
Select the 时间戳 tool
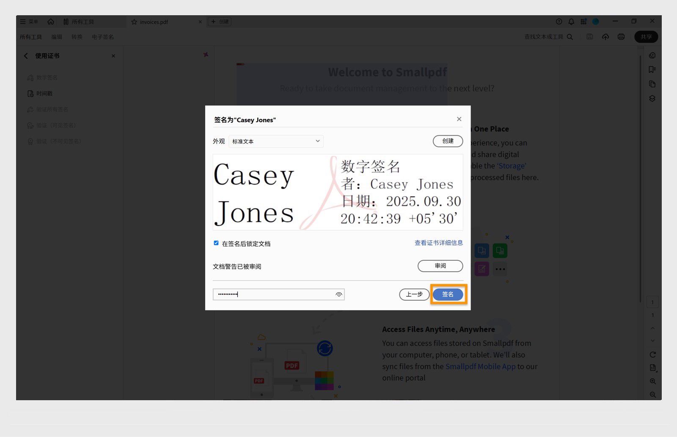[x=40, y=93]
